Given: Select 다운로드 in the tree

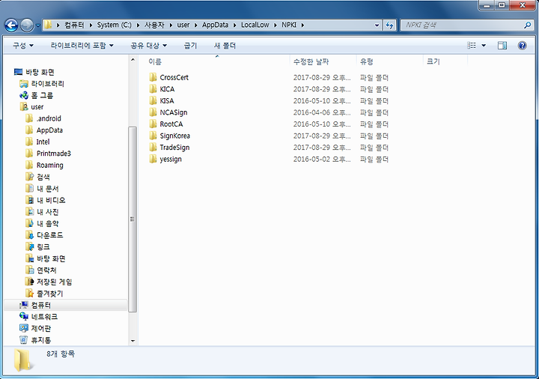Looking at the screenshot, I should (x=50, y=235).
